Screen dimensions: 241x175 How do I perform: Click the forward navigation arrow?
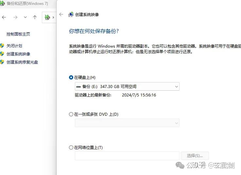click(15, 17)
